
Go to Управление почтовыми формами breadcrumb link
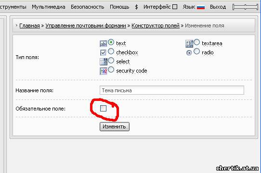86,25
